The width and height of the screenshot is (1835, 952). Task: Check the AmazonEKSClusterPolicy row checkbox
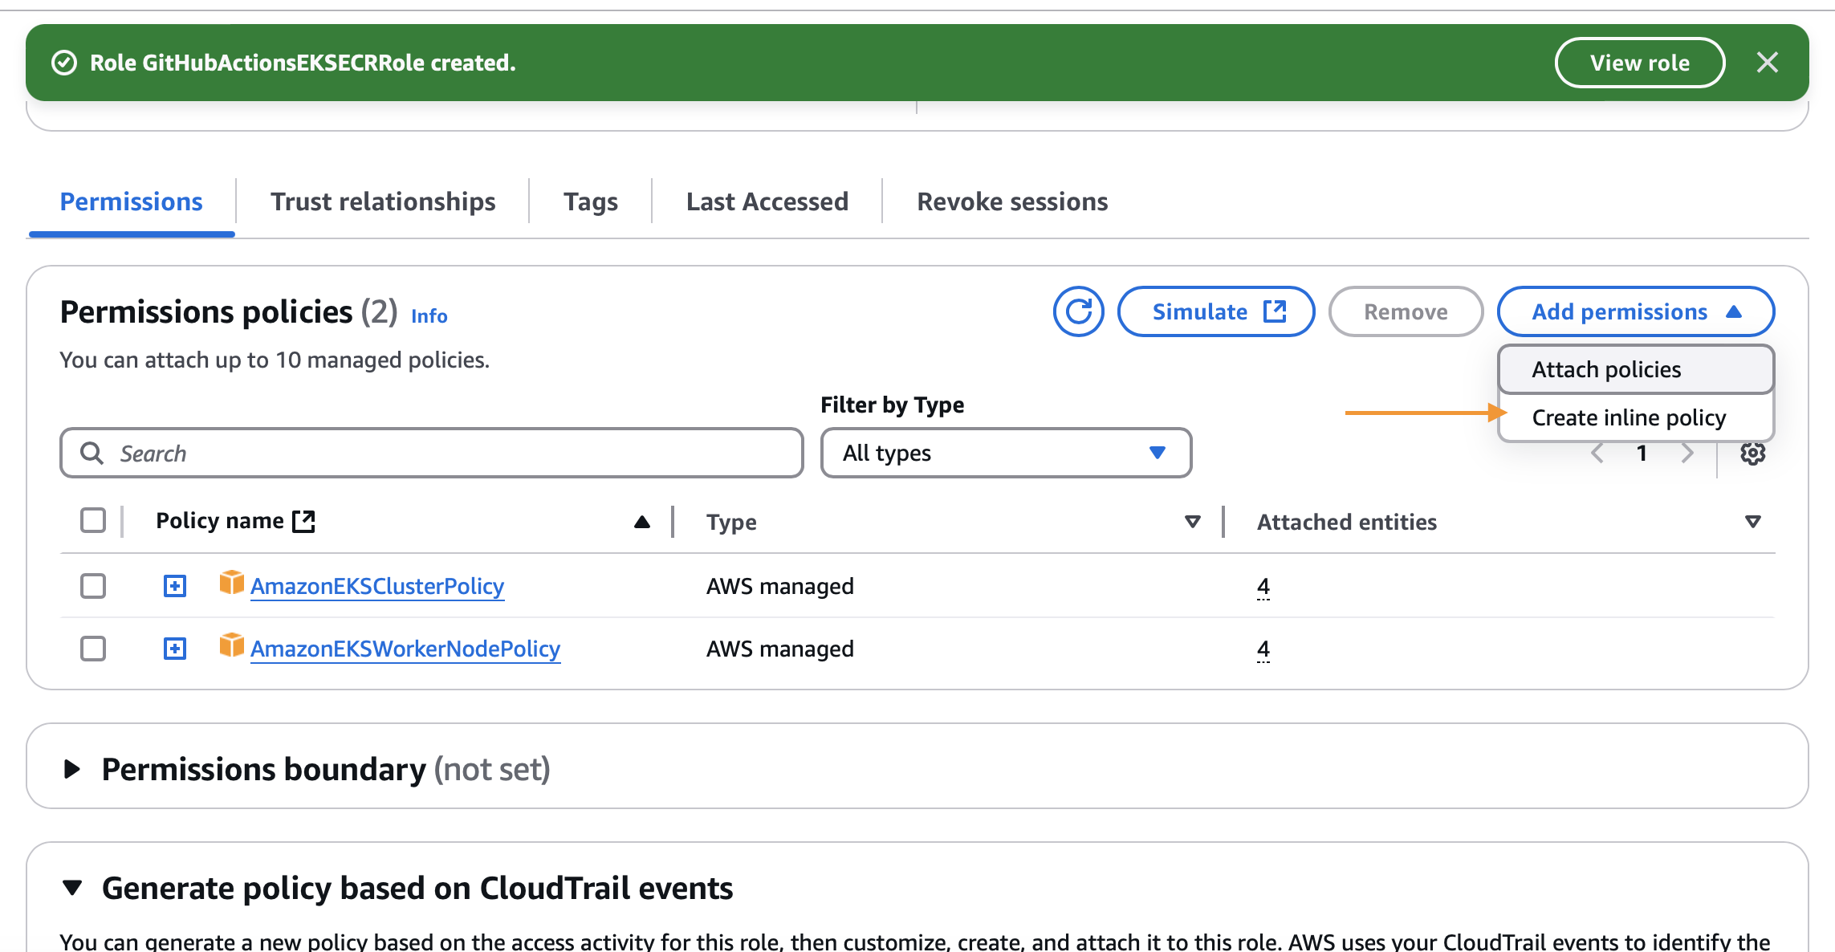click(x=93, y=586)
